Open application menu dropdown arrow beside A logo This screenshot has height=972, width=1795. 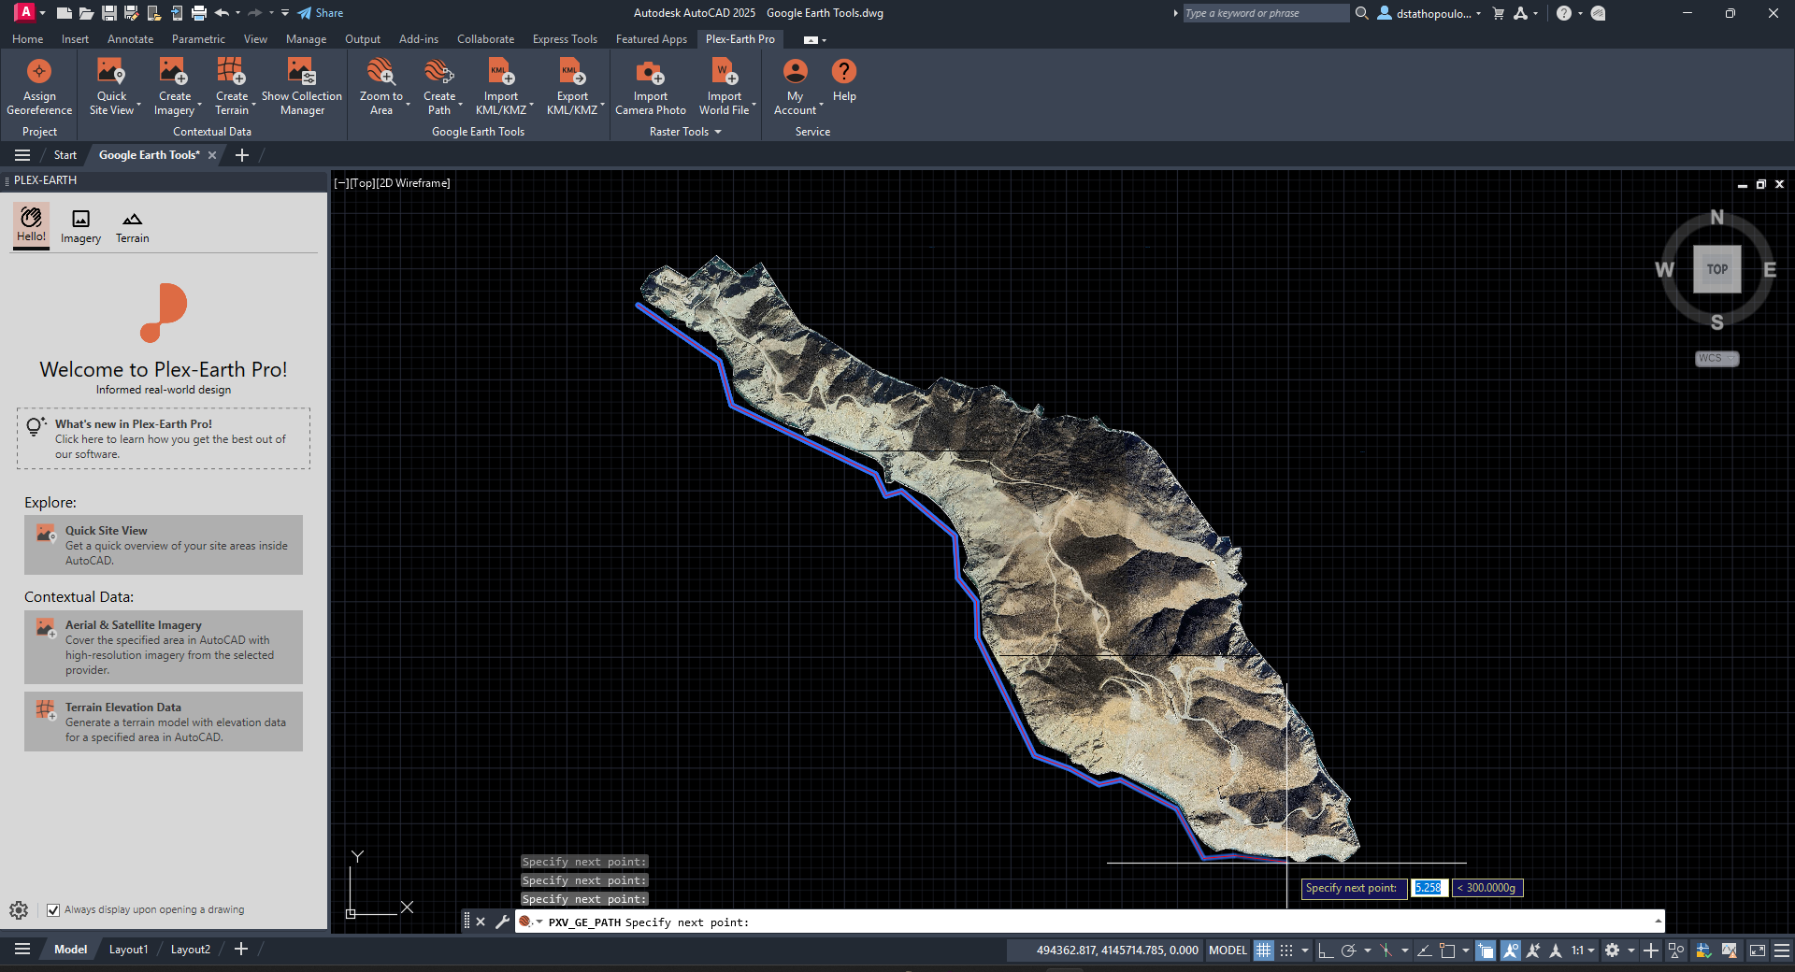click(42, 13)
